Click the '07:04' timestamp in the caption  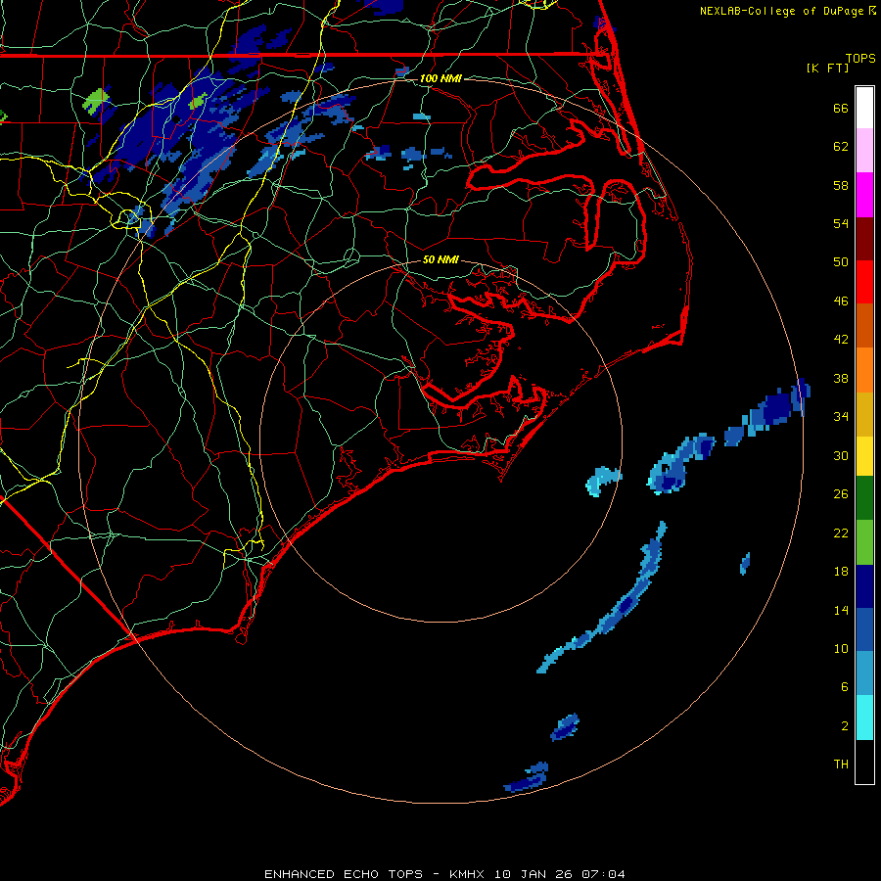(603, 874)
